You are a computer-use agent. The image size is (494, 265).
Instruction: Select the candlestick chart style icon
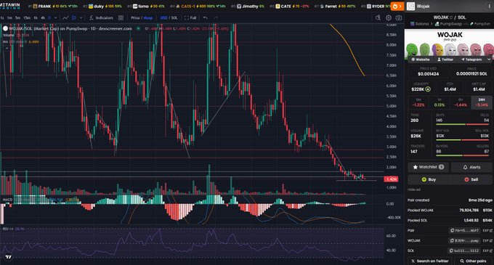click(x=74, y=18)
